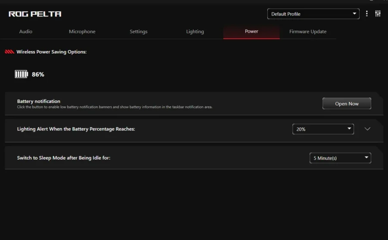Viewport: 388px width, 240px height.
Task: Expand the lighting alert row chevron
Action: (x=367, y=129)
